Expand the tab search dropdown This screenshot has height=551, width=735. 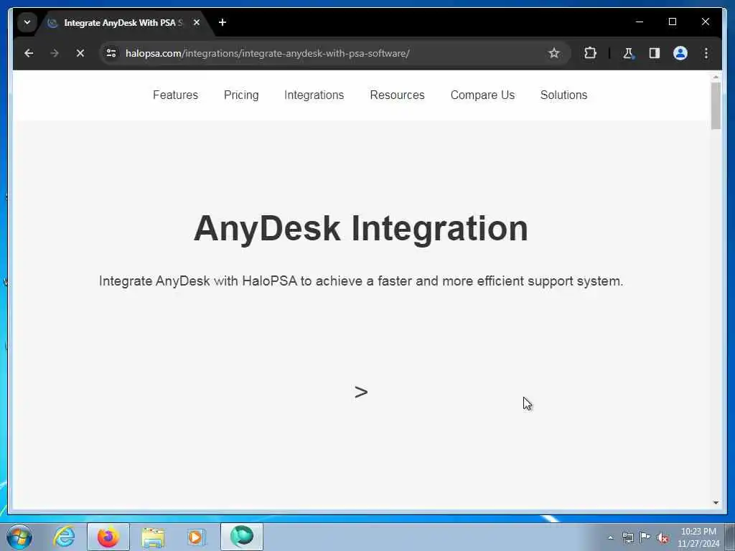(27, 22)
